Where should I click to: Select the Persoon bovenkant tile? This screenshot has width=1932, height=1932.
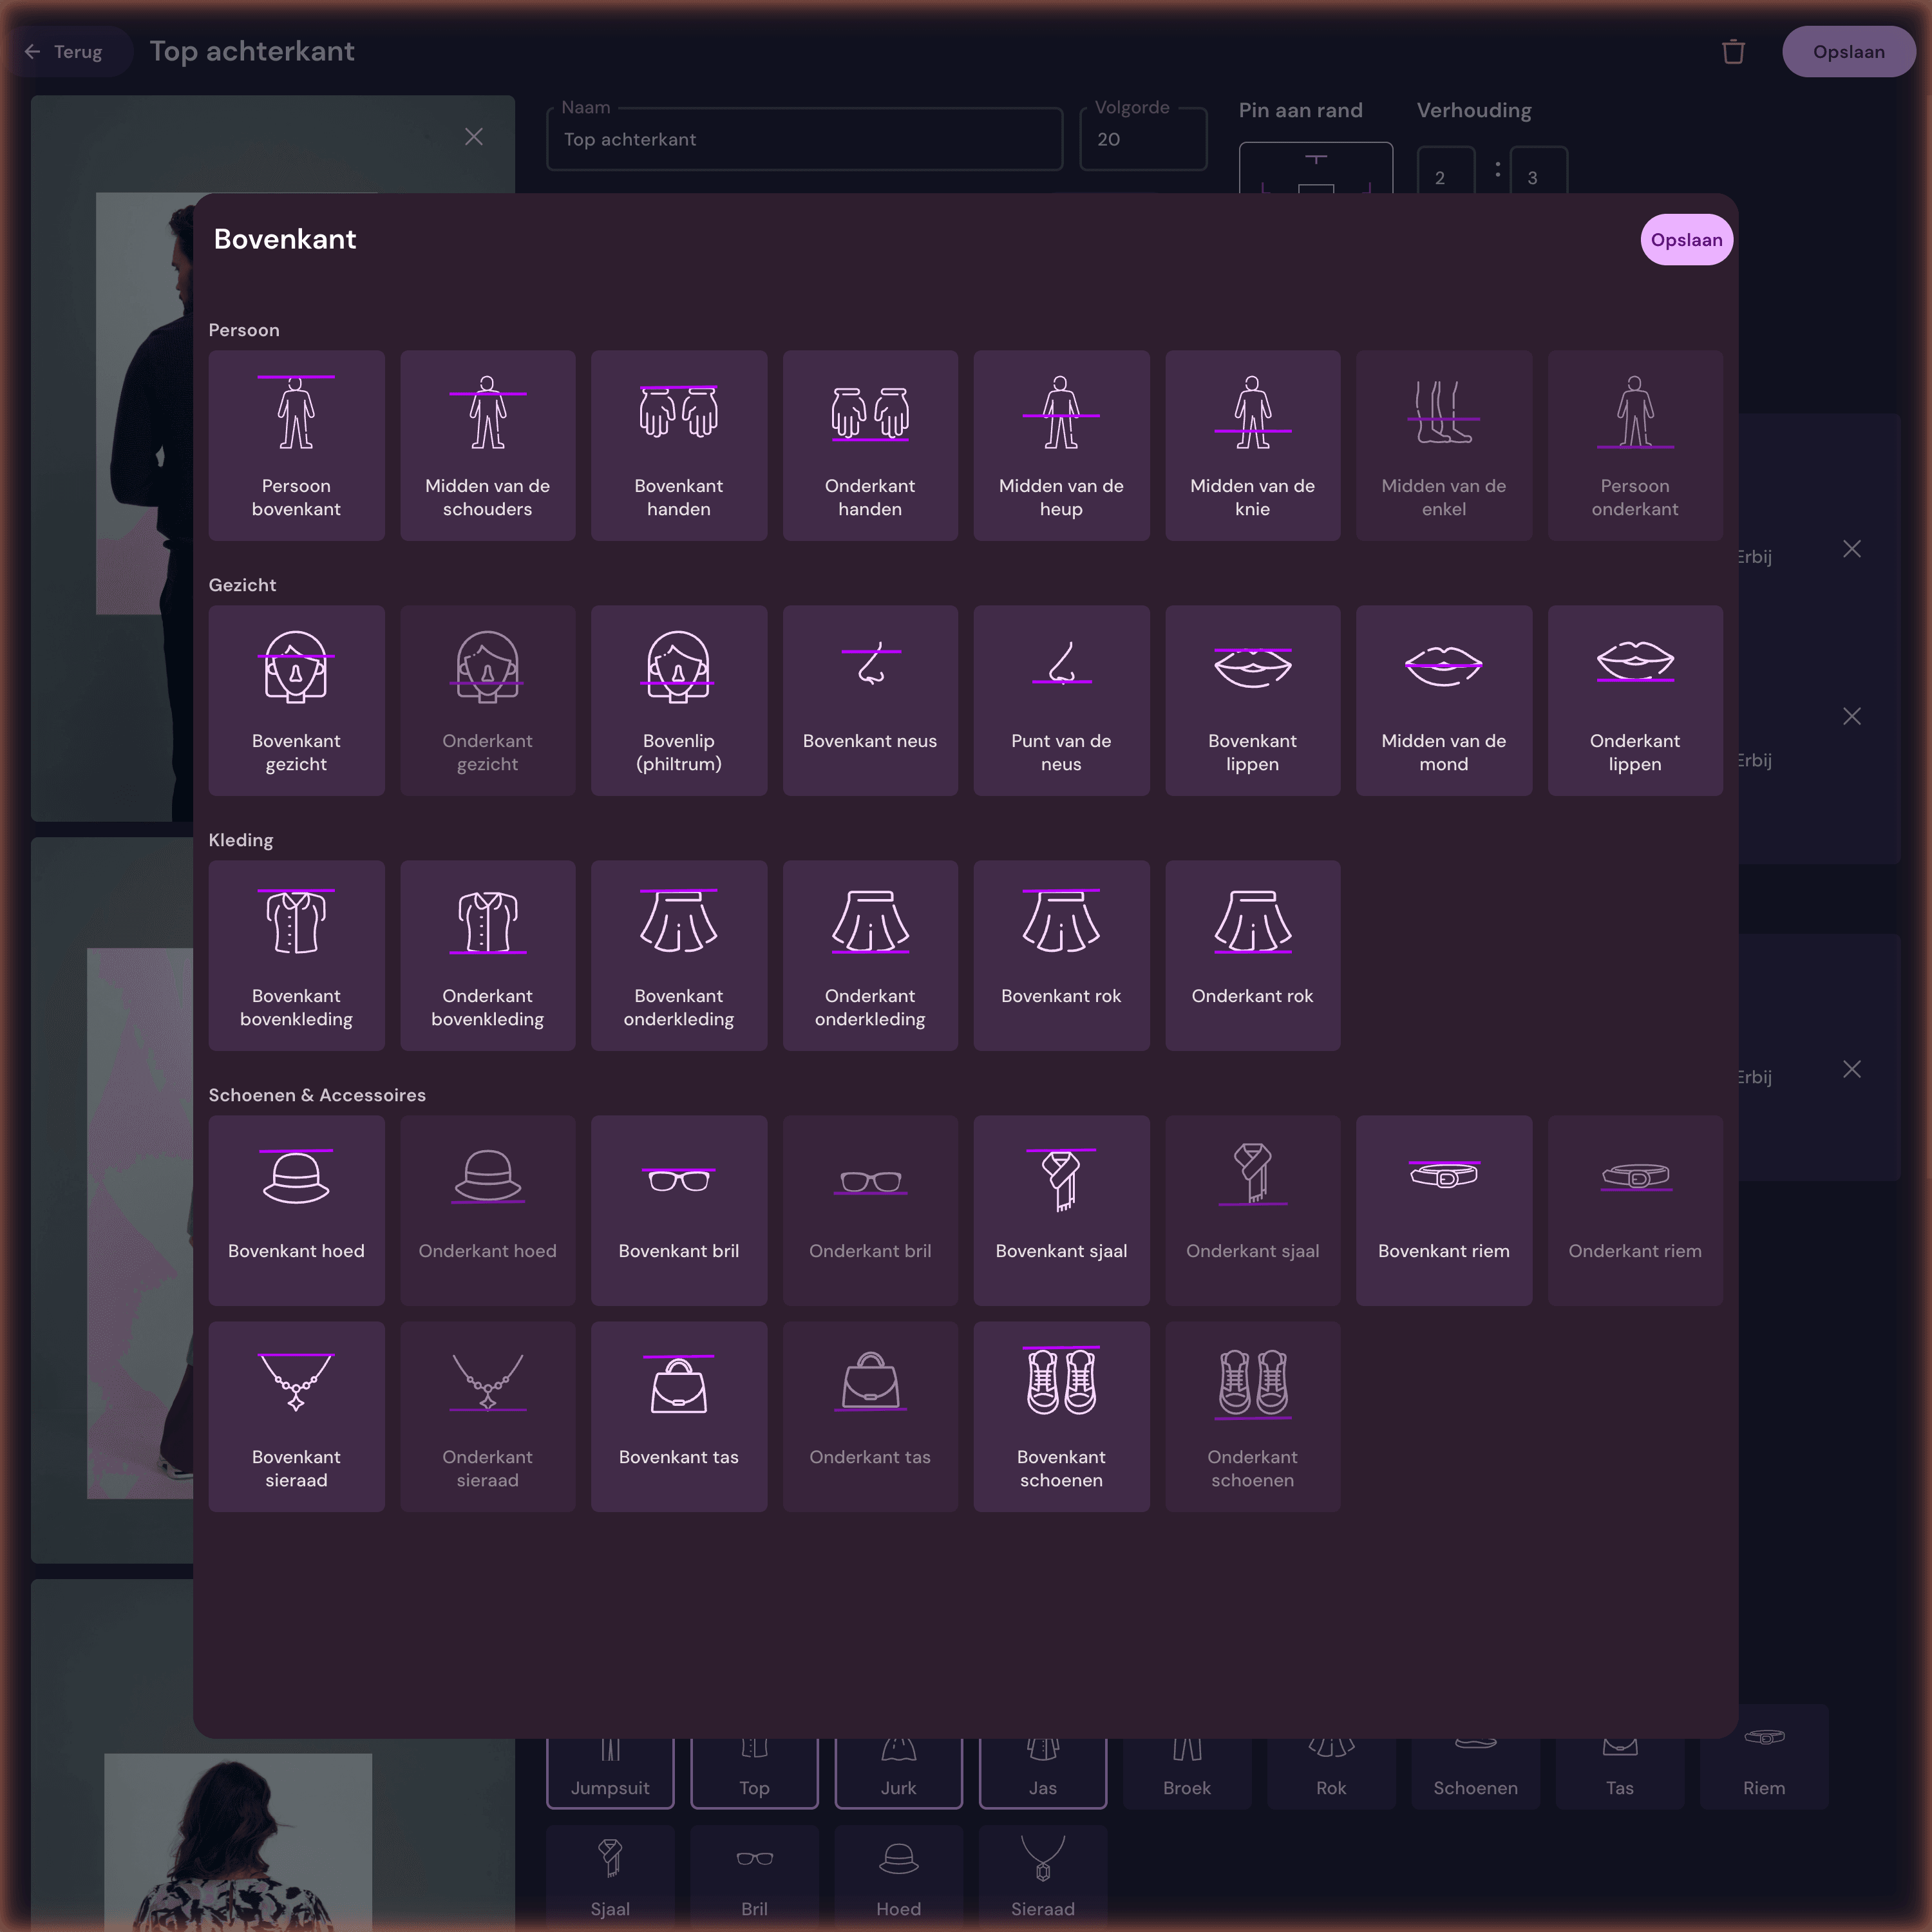pos(296,445)
